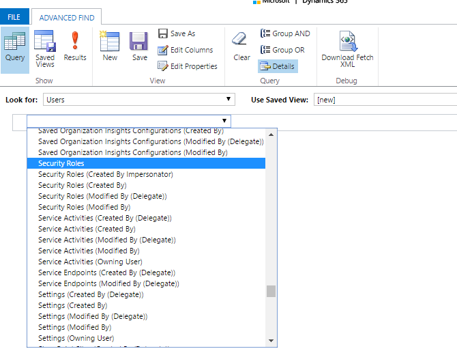Open Edit Columns option
The height and width of the screenshot is (364, 457).
click(186, 50)
